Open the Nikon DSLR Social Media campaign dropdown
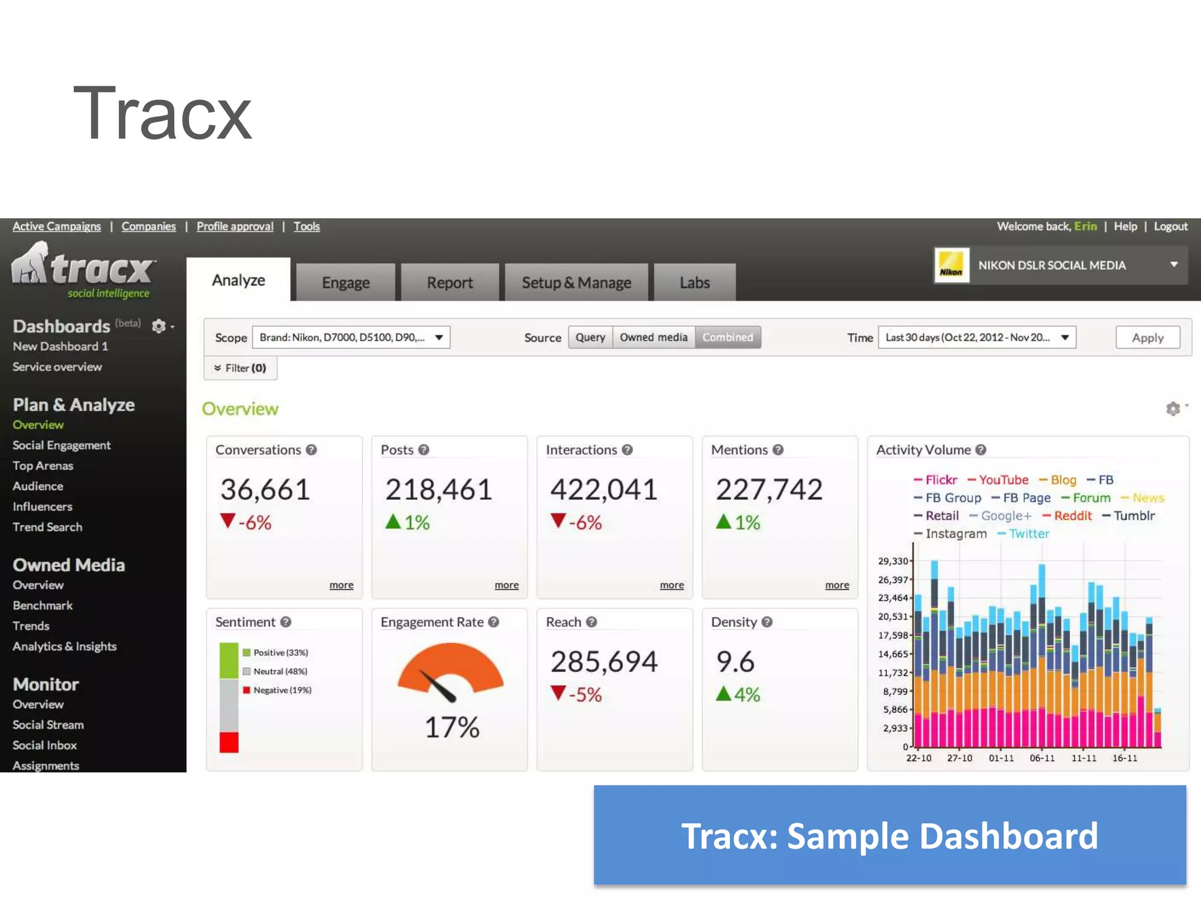This screenshot has height=901, width=1201. click(1061, 266)
